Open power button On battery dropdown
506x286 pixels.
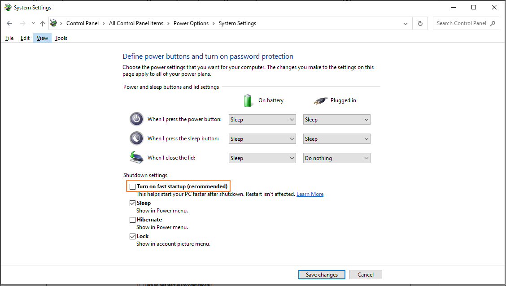click(x=262, y=120)
